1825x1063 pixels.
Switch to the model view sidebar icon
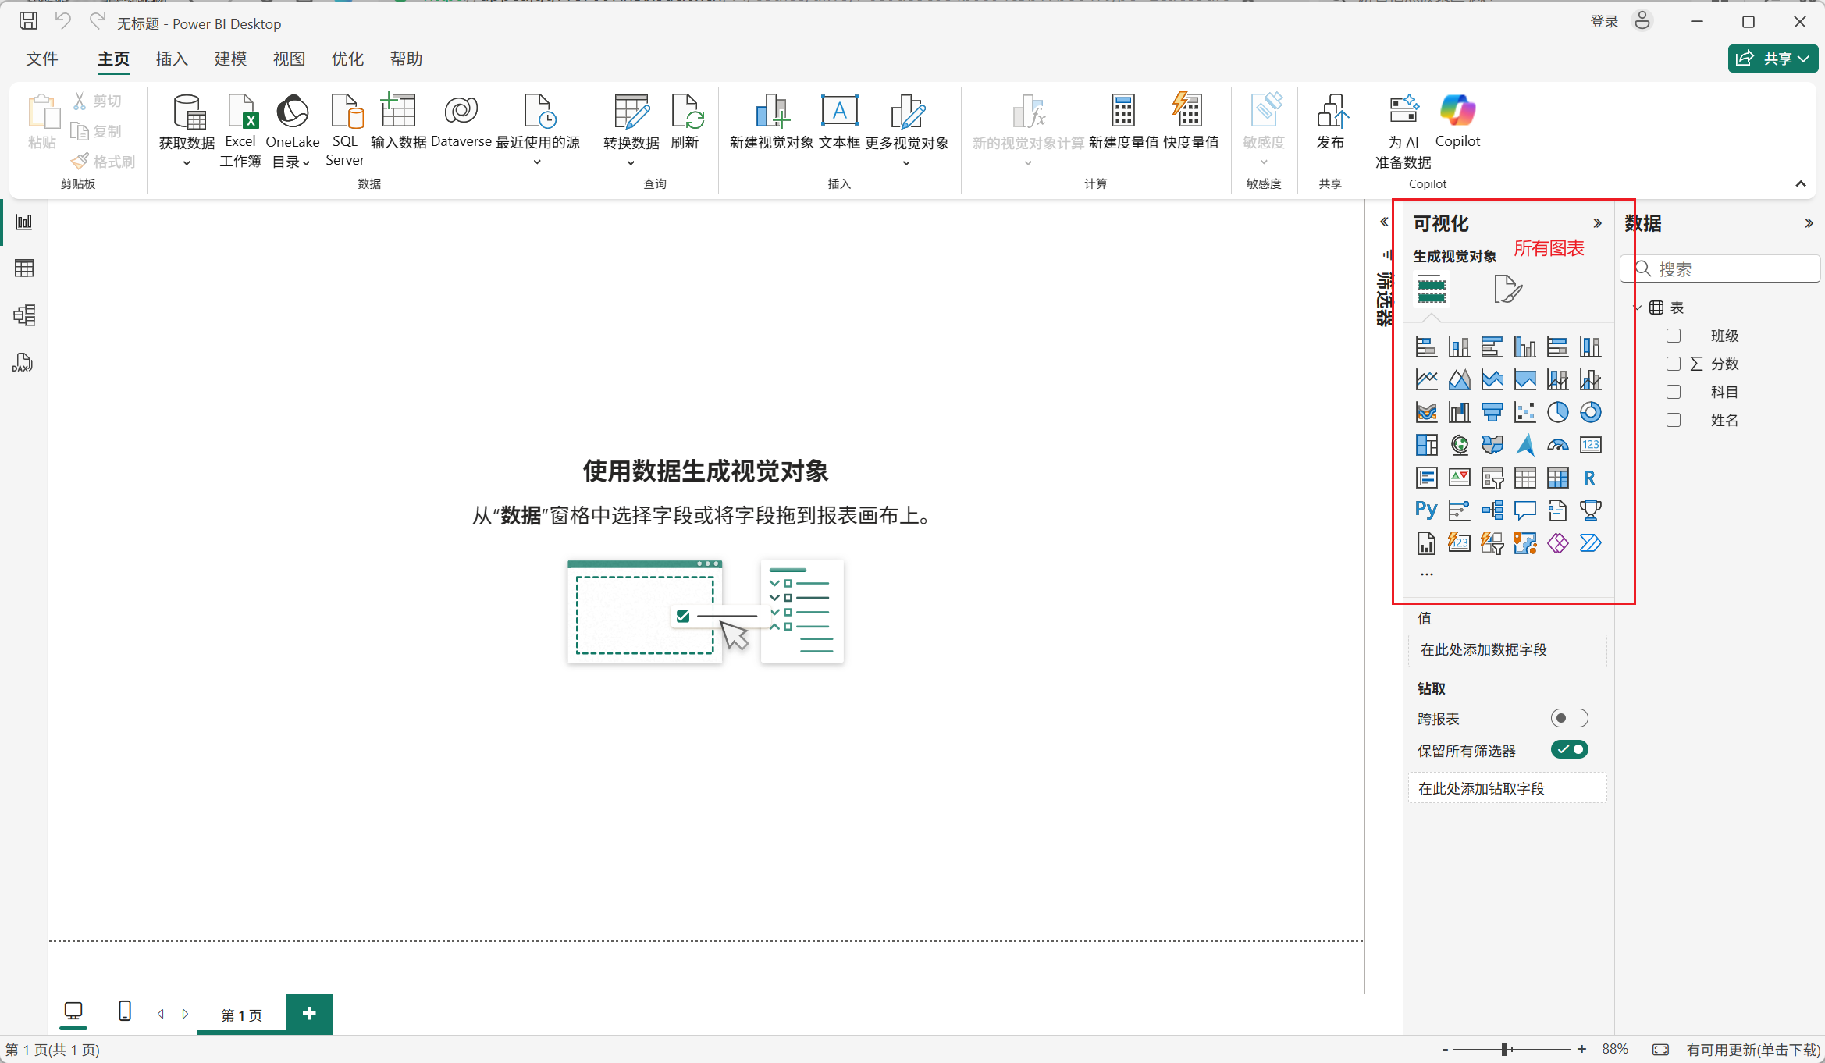point(23,315)
